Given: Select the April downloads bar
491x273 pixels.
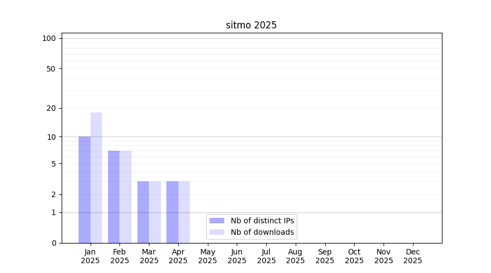Looking at the screenshot, I should (x=184, y=212).
